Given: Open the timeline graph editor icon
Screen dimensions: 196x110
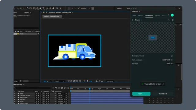Looking at the screenshot, I should click(68, 88).
